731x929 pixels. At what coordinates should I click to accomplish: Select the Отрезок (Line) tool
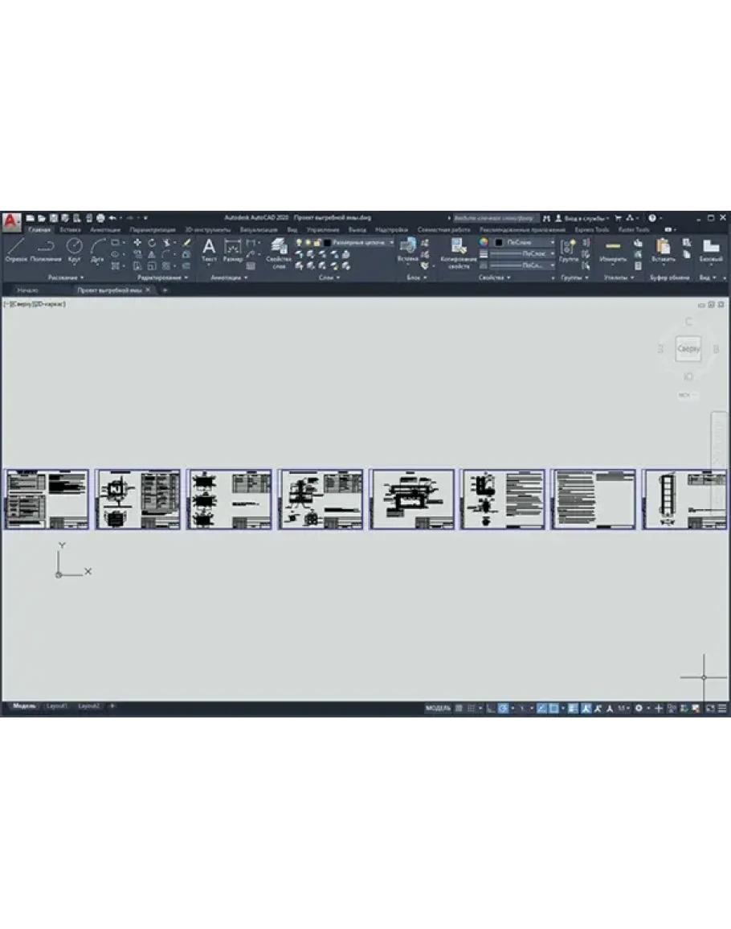(16, 248)
